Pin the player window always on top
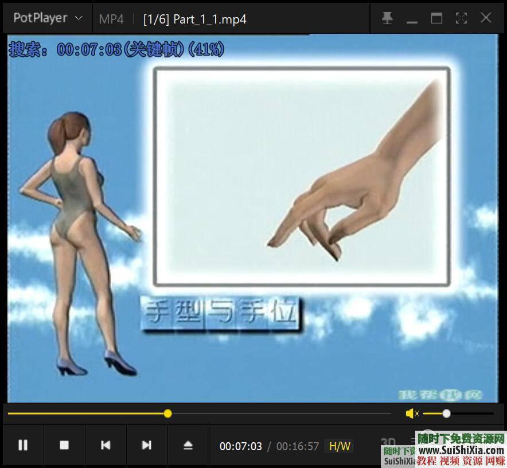This screenshot has width=507, height=468. coord(387,18)
